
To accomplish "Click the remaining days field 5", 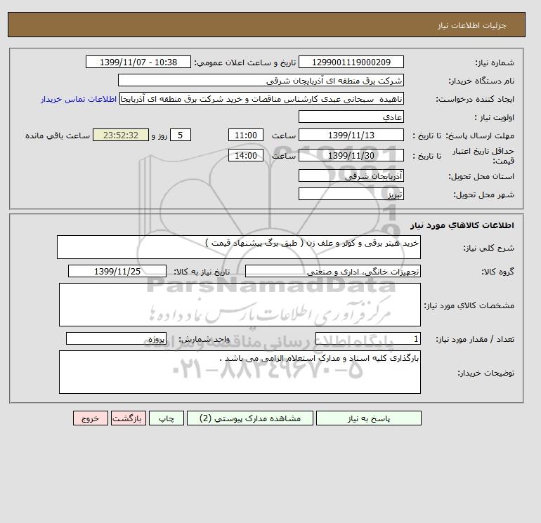I will coord(181,135).
